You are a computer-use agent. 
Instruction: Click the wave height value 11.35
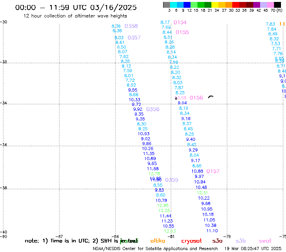tap(149, 154)
